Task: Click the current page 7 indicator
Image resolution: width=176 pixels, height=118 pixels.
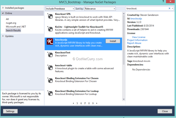Action: pyautogui.click(x=85, y=103)
